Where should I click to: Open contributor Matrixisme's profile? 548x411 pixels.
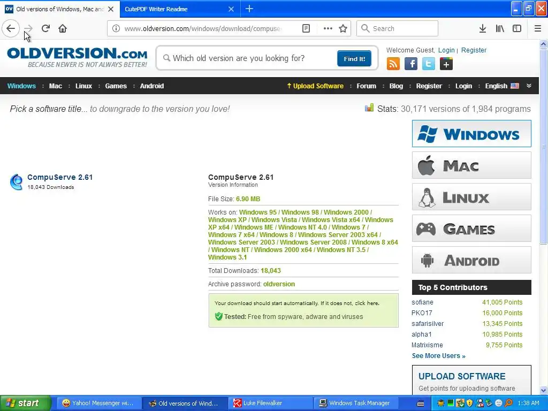(427, 345)
